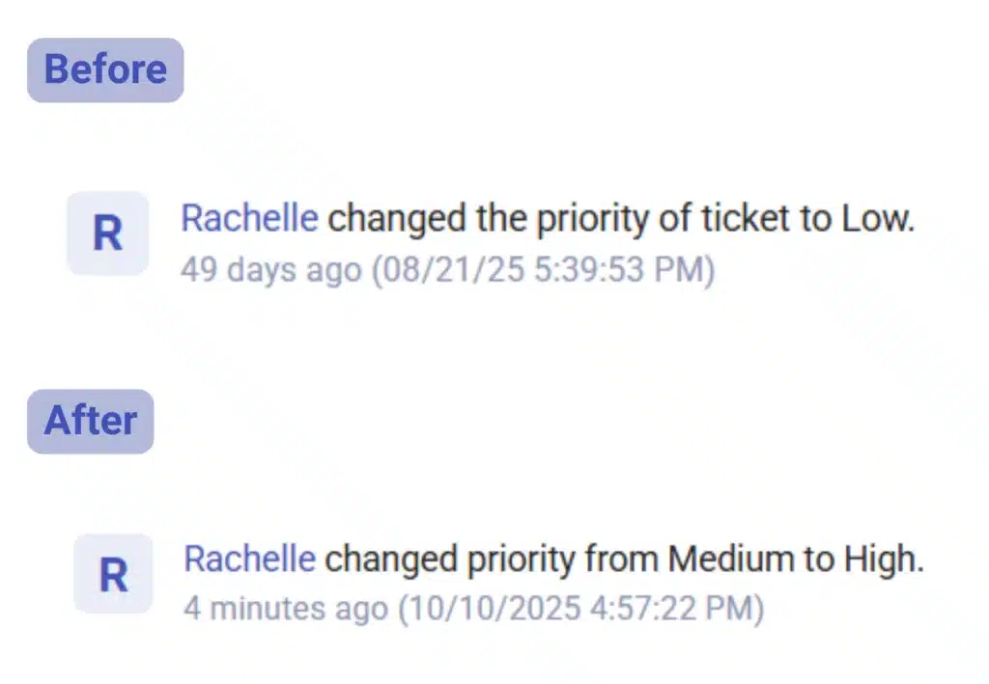
Task: Select the Before label badge
Action: [105, 70]
